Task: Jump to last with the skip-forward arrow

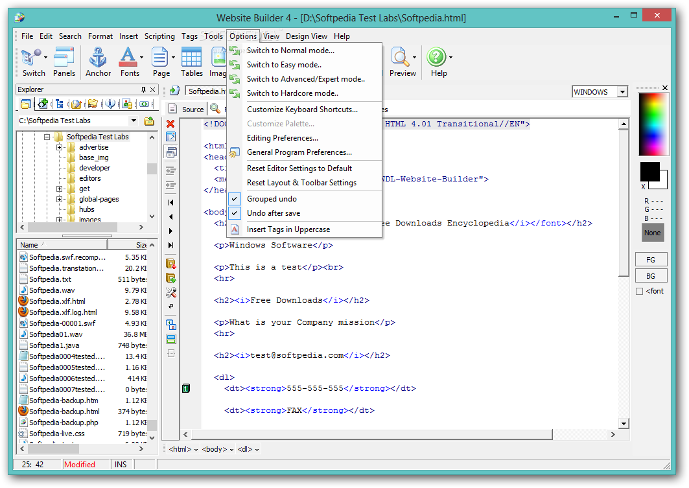Action: pos(171,245)
